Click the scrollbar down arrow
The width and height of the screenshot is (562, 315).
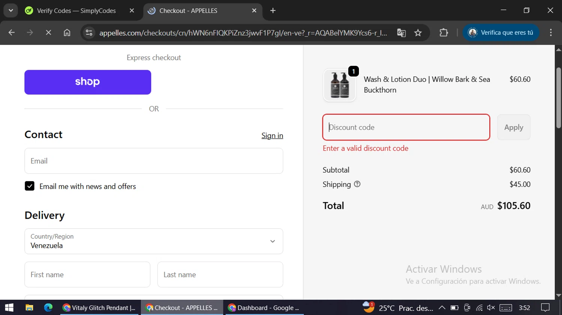coord(558,295)
